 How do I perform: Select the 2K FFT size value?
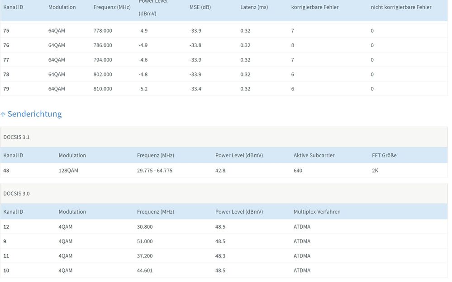tap(375, 171)
